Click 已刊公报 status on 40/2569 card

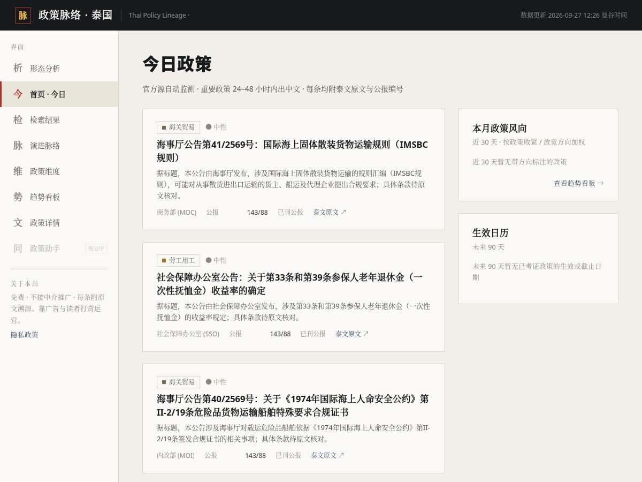click(288, 455)
